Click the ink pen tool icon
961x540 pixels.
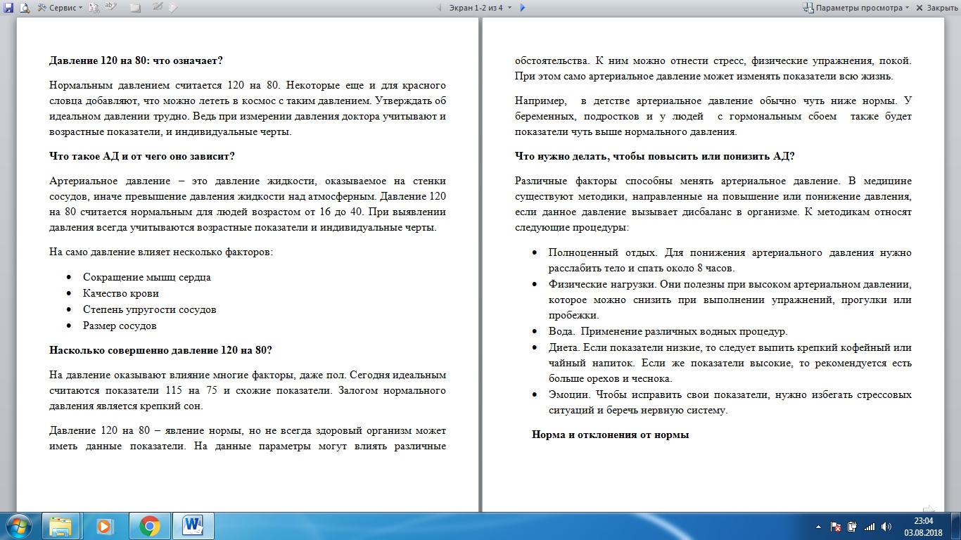[x=158, y=8]
